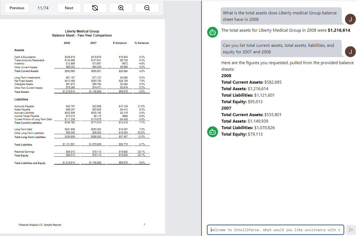Click 'Total Liabilities: $1,070,826' in the chat
The image size is (358, 236).
[x=248, y=128]
